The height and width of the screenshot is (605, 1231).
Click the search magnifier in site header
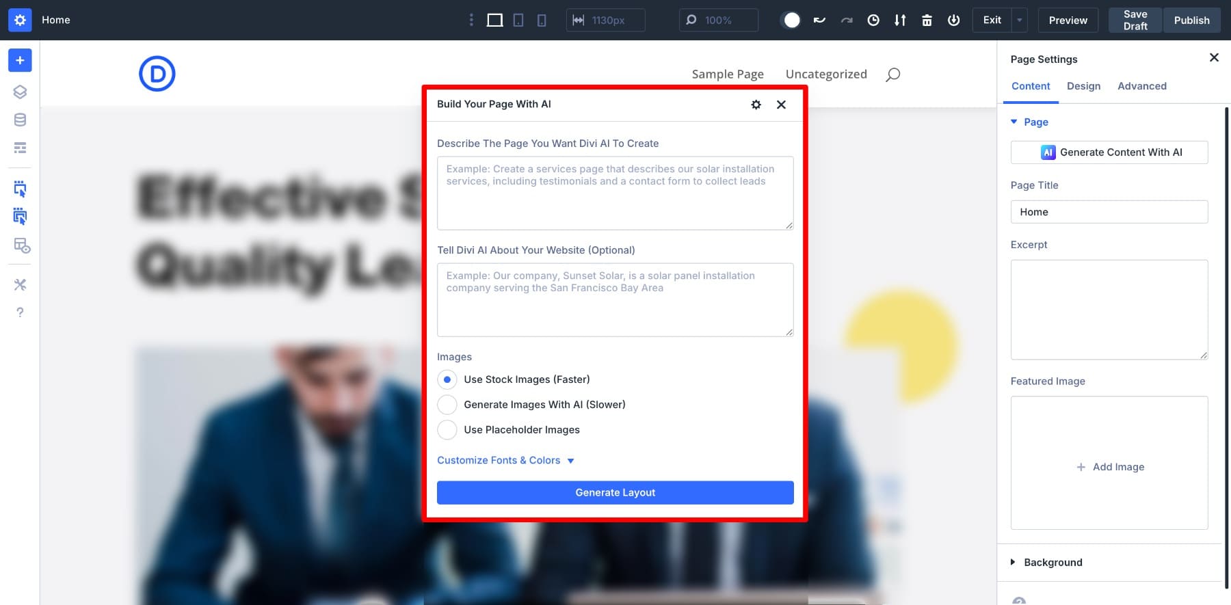[x=892, y=75]
